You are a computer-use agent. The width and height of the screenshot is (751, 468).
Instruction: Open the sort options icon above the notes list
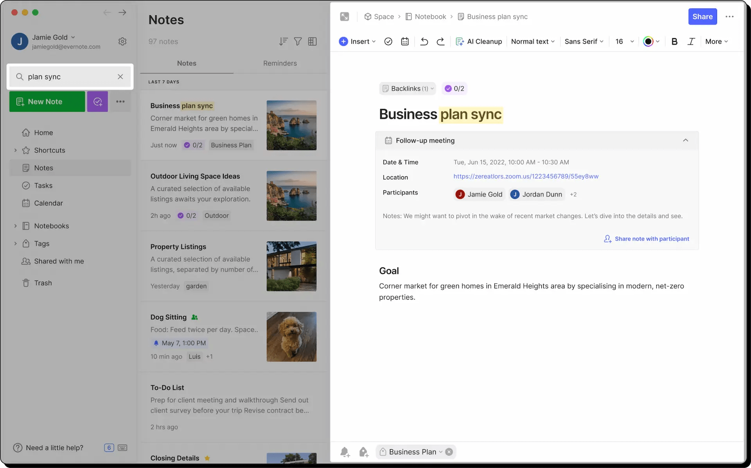click(x=283, y=41)
